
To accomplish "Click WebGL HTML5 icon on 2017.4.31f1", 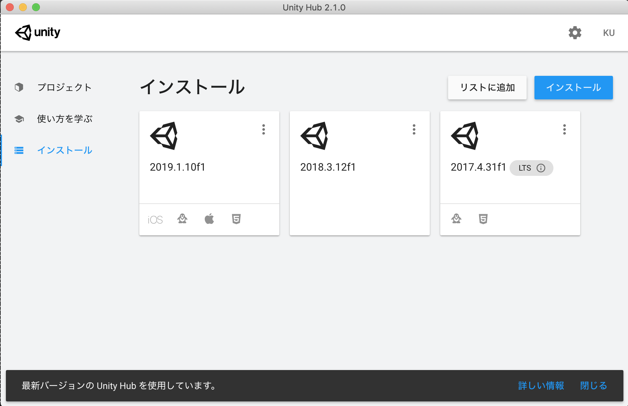I will pyautogui.click(x=483, y=219).
